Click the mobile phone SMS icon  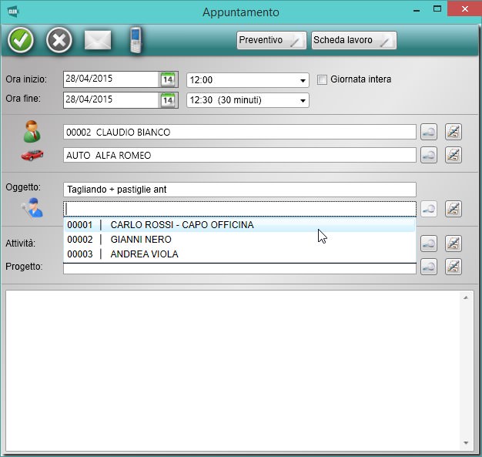pos(136,40)
